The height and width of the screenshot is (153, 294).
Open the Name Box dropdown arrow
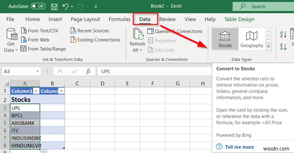coord(37,71)
